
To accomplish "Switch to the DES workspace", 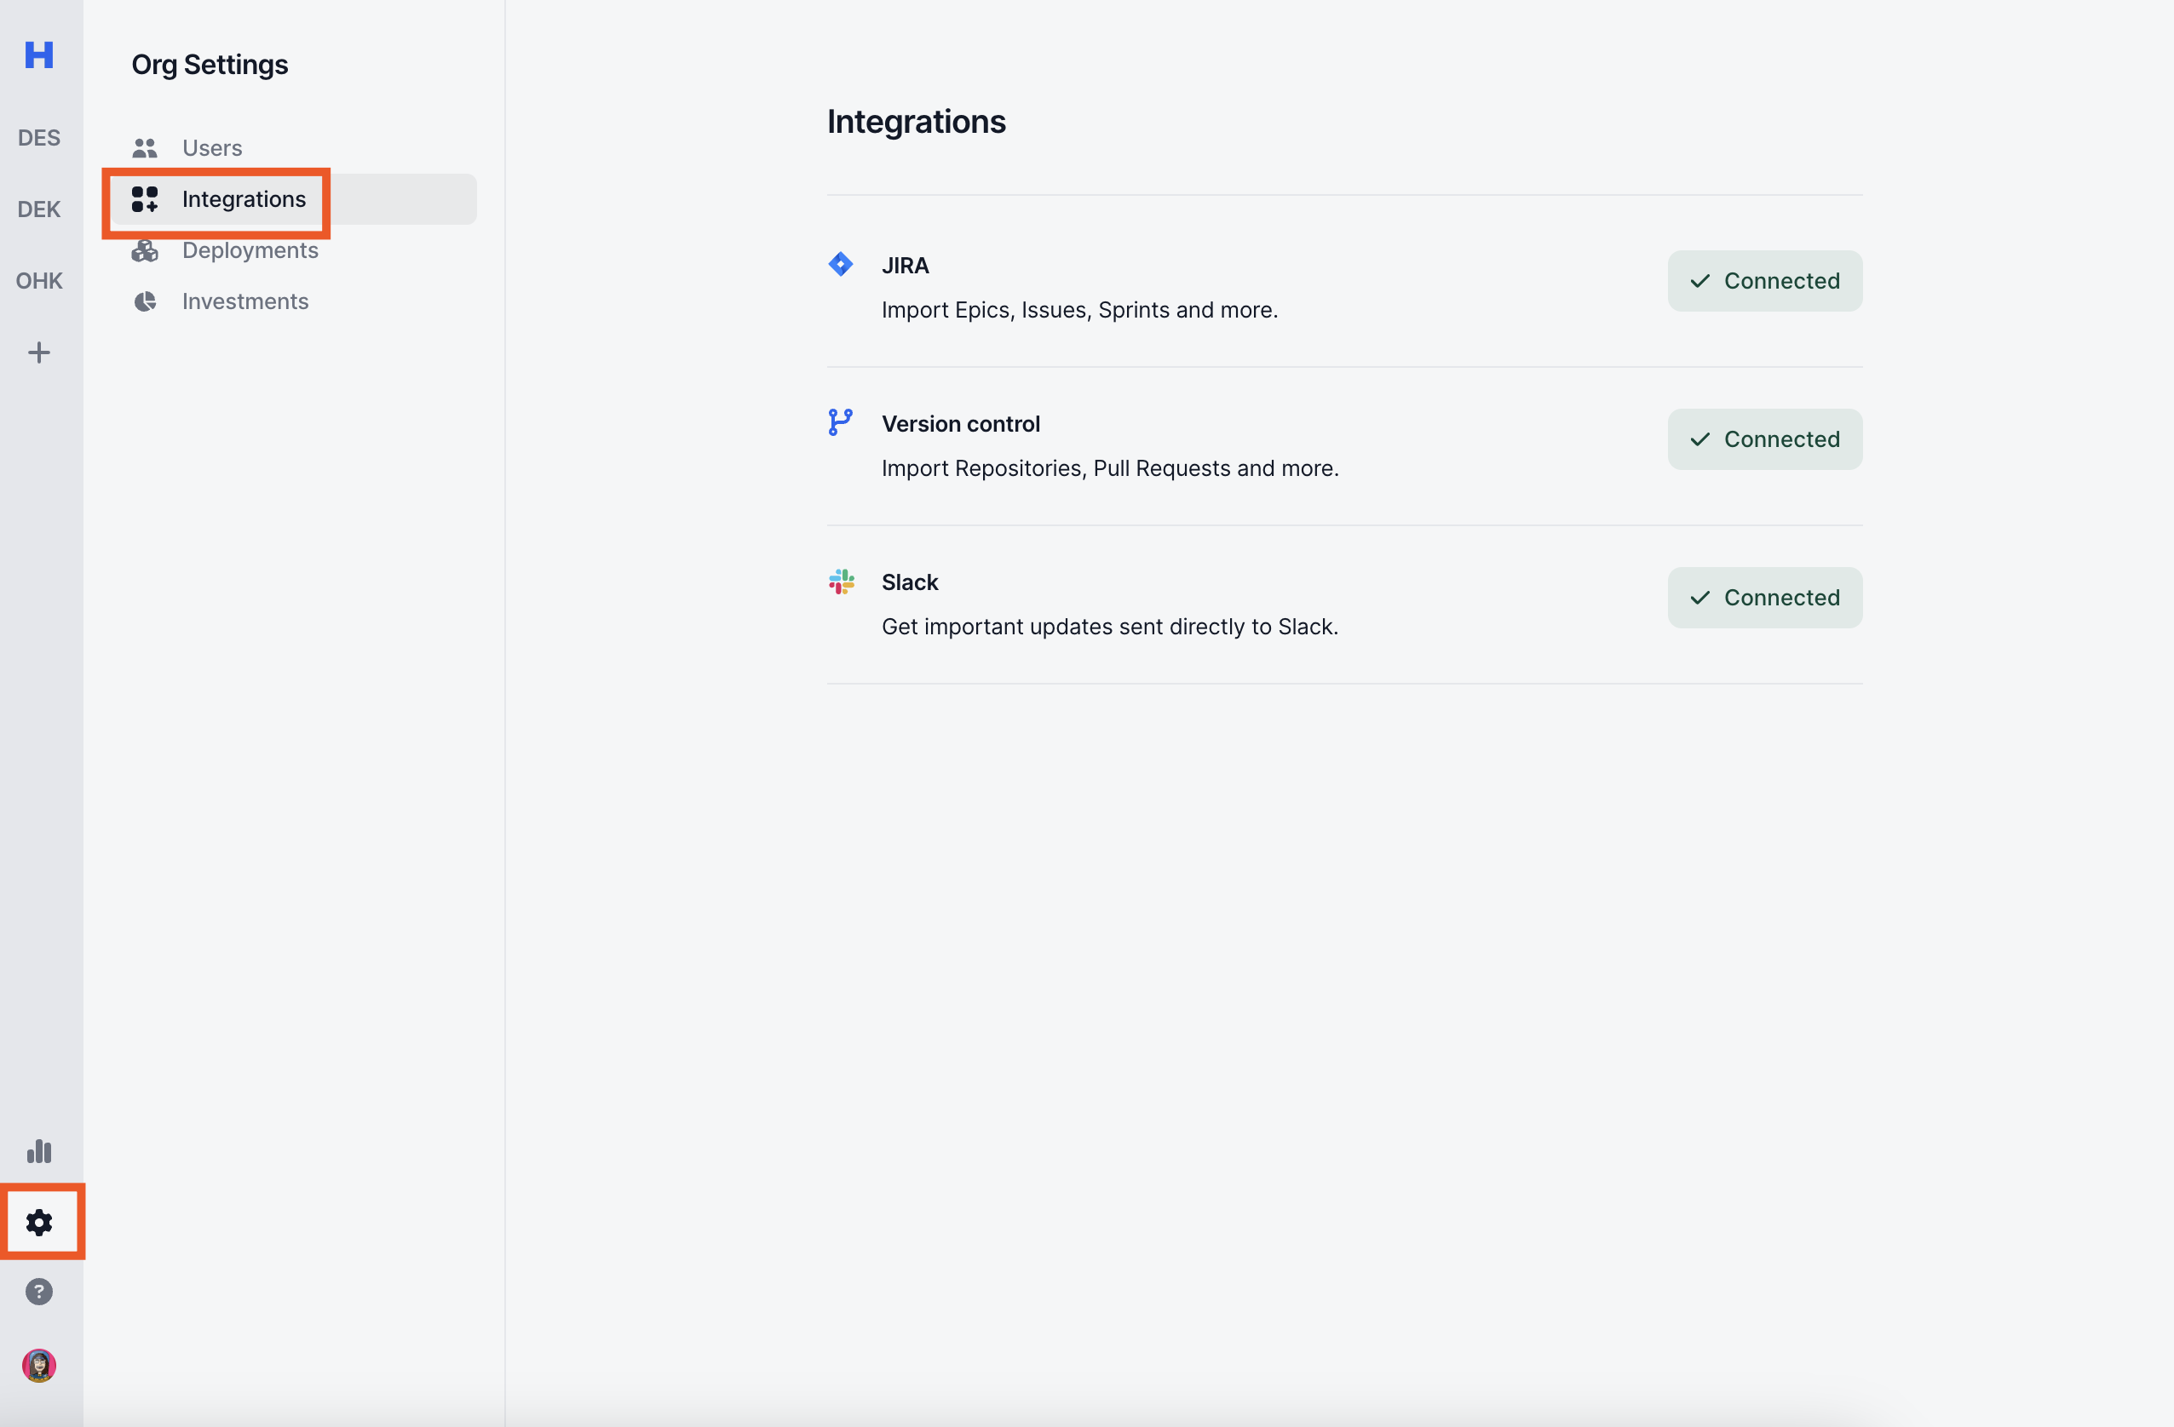I will [38, 138].
